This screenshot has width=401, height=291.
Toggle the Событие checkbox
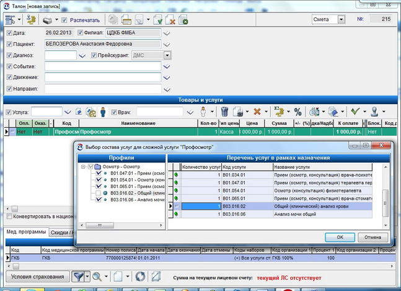[9, 66]
